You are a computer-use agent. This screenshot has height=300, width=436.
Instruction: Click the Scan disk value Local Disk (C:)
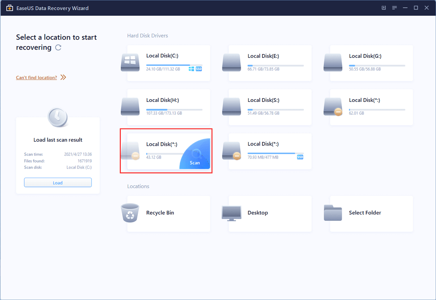79,167
